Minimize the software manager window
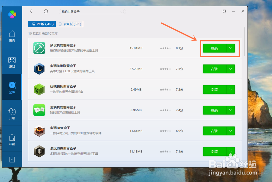The height and width of the screenshot is (182, 272). pos(234,11)
